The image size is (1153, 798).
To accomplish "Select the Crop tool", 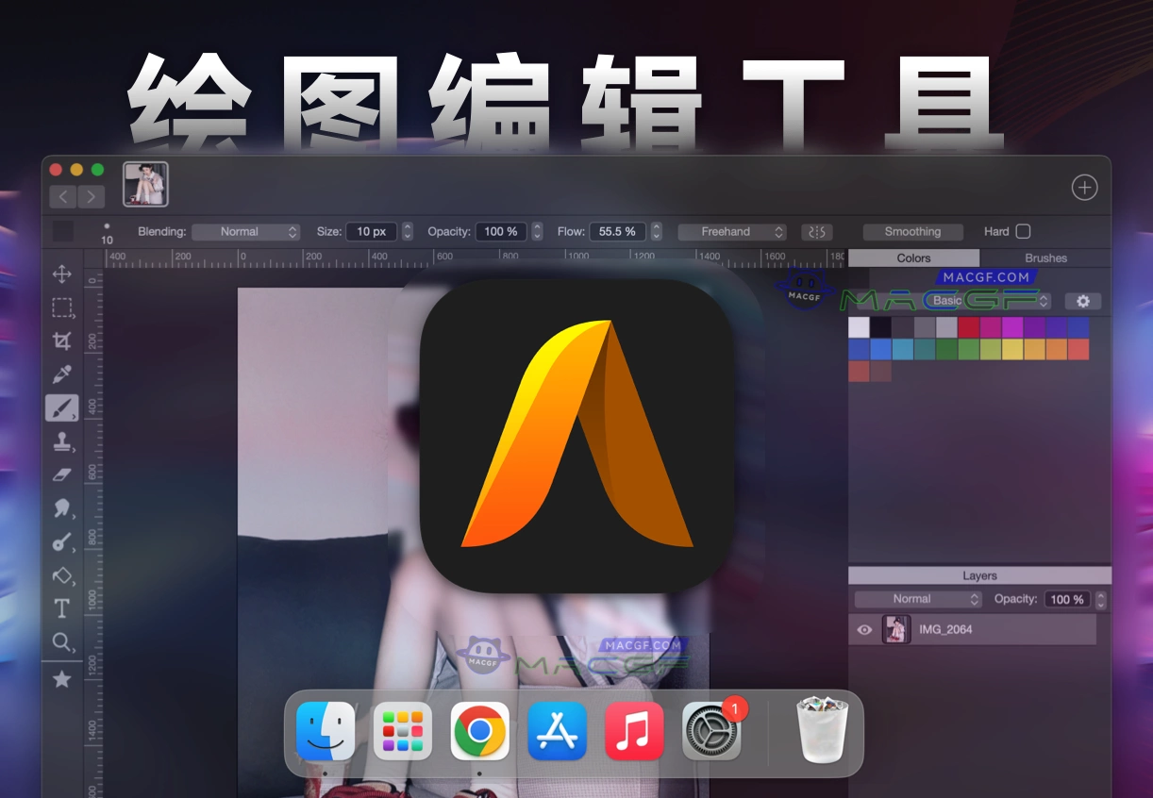I will (x=62, y=341).
